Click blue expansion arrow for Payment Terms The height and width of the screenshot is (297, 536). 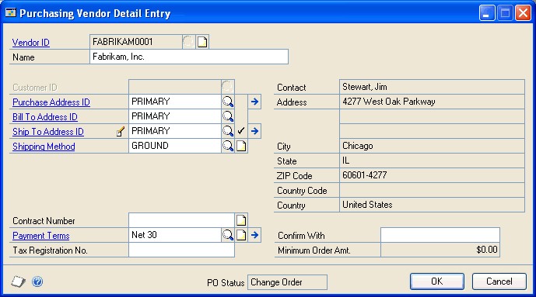click(254, 235)
